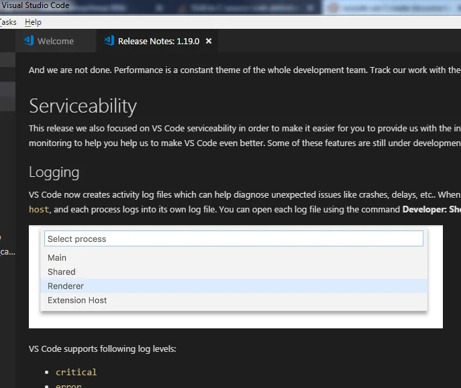461x388 pixels.
Task: Choose Main in the process list
Action: click(234, 257)
